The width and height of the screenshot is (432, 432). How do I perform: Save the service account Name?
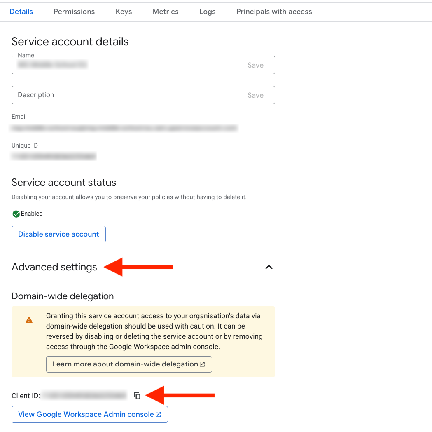pyautogui.click(x=255, y=65)
